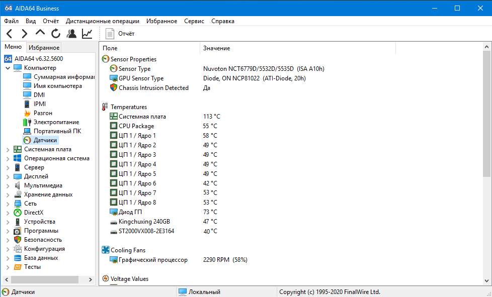492x297 pixels.
Task: Open the Электропитание power item
Action: tap(51, 122)
